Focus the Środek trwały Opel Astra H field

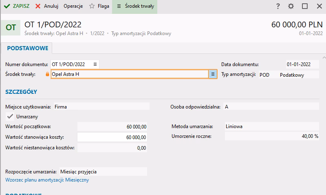(x=130, y=74)
